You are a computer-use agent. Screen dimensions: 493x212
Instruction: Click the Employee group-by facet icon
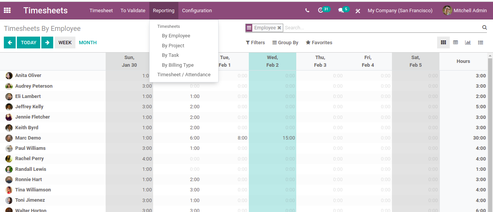[249, 28]
